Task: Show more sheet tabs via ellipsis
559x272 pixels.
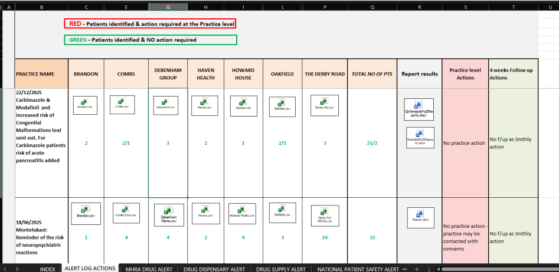Action: point(404,268)
